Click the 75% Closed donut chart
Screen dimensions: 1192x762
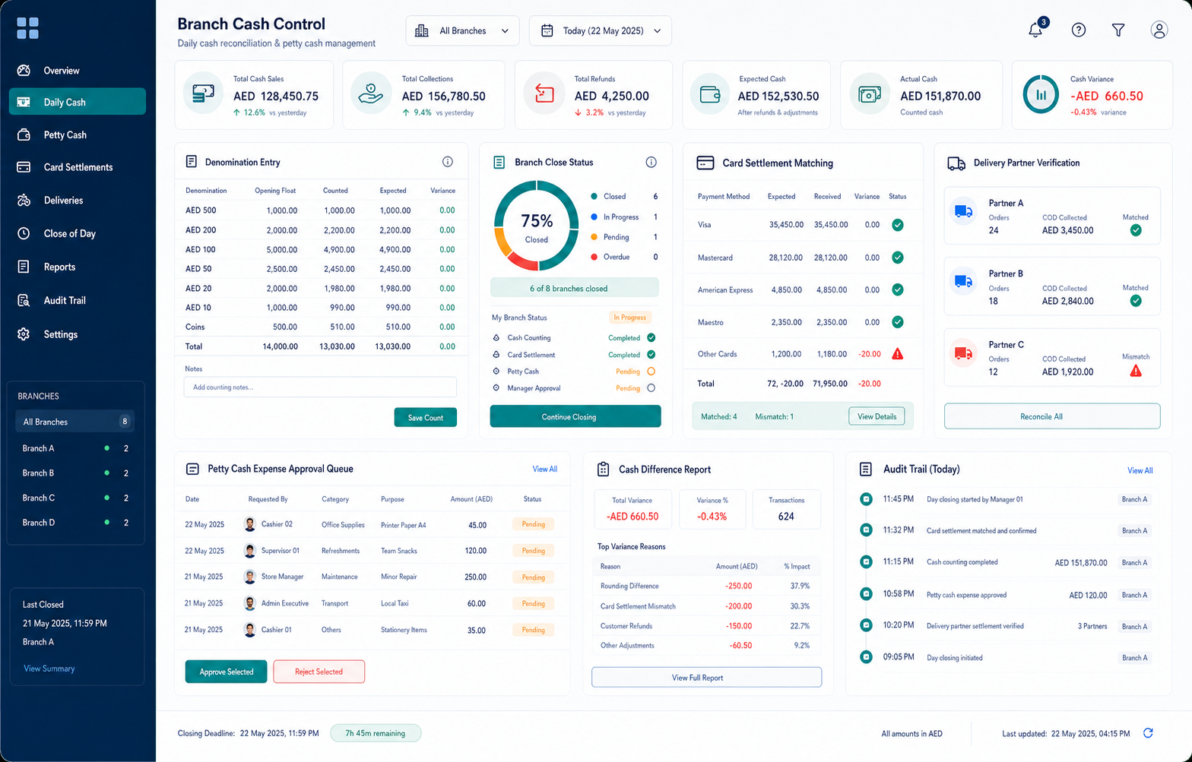coord(537,226)
